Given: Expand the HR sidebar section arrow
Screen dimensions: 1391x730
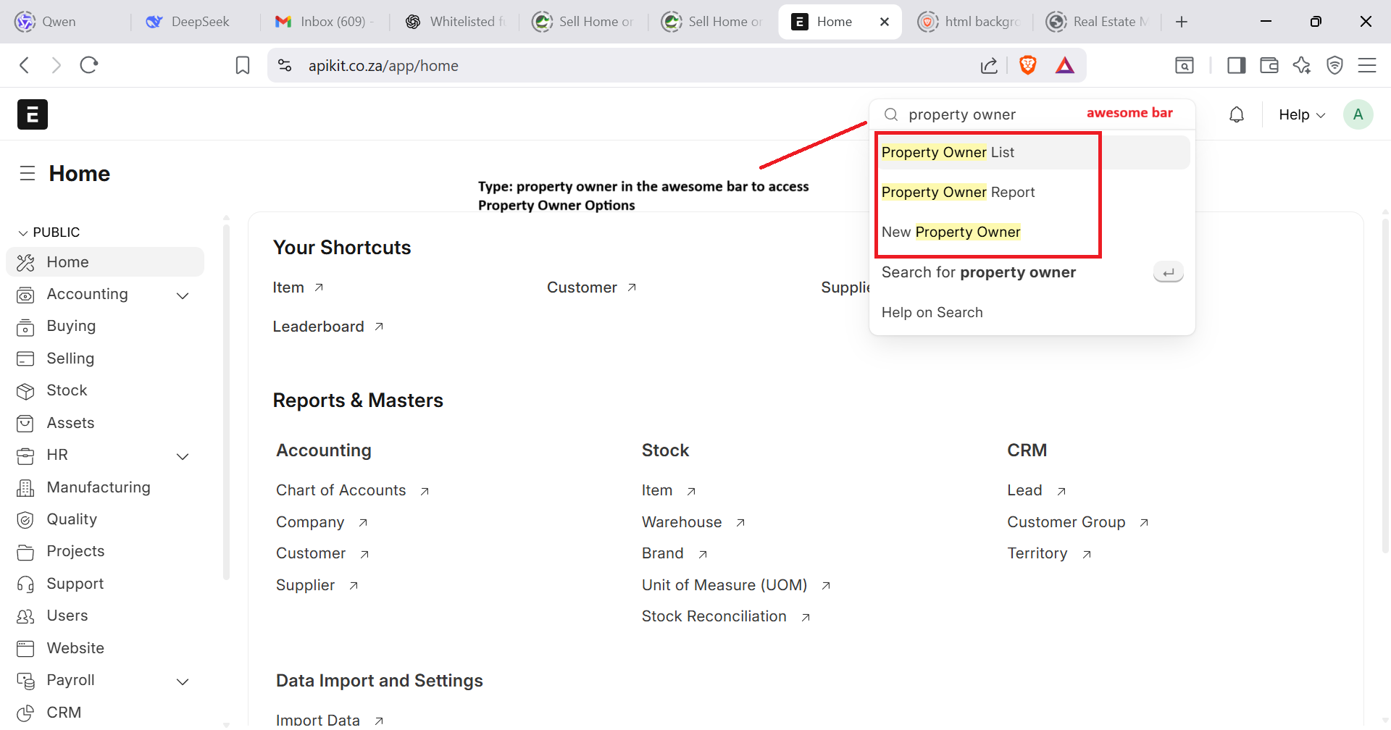Looking at the screenshot, I should coord(183,456).
